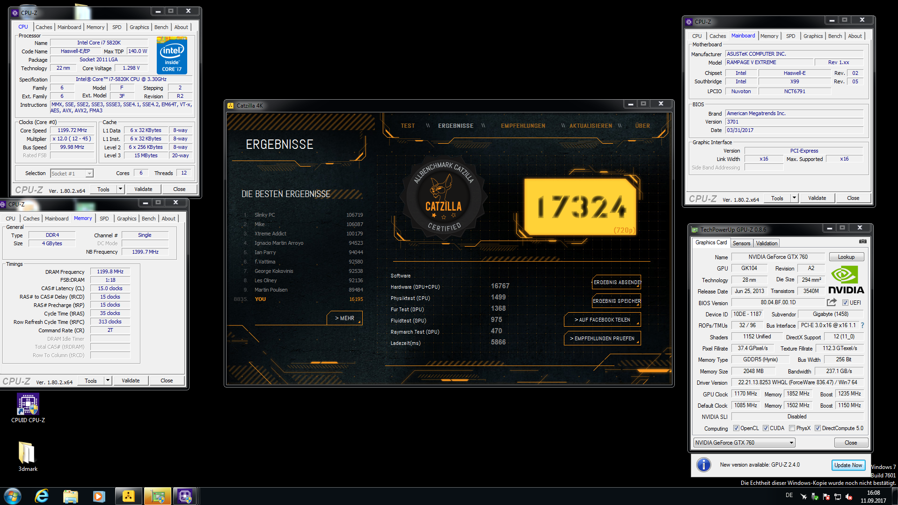Click Validate in top-left CPU-Z window
This screenshot has height=505, width=898.
143,189
